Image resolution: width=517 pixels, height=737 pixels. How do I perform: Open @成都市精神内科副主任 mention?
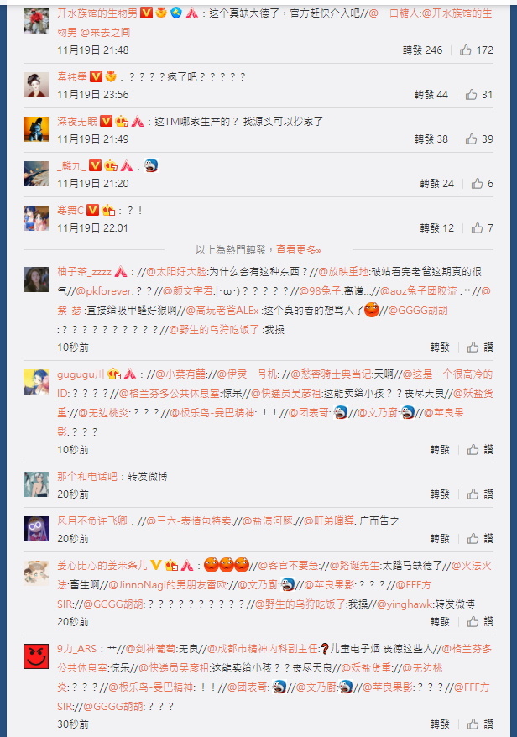pos(263,649)
